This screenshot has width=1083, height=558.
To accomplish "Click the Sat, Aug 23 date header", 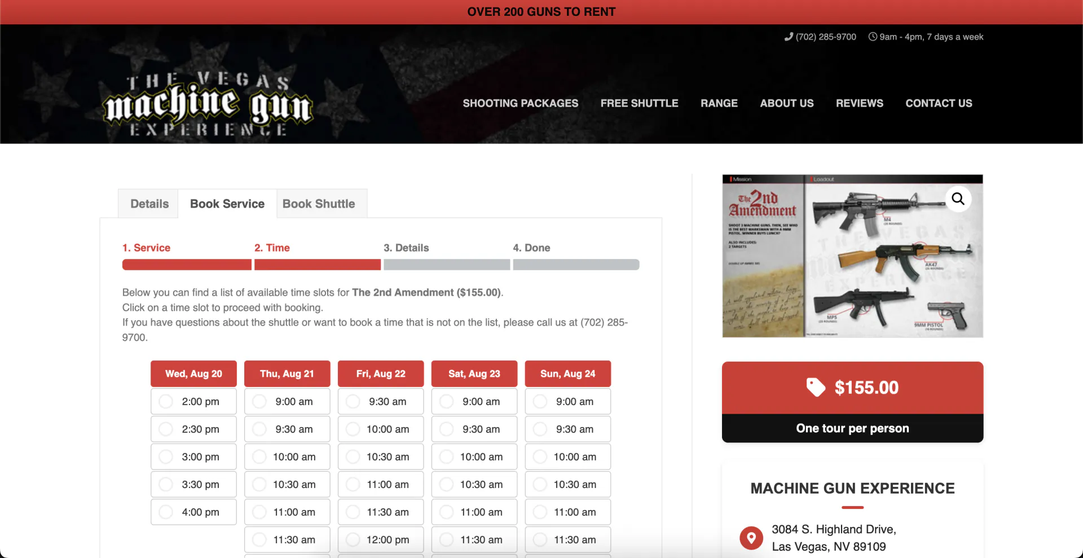I will tap(474, 374).
